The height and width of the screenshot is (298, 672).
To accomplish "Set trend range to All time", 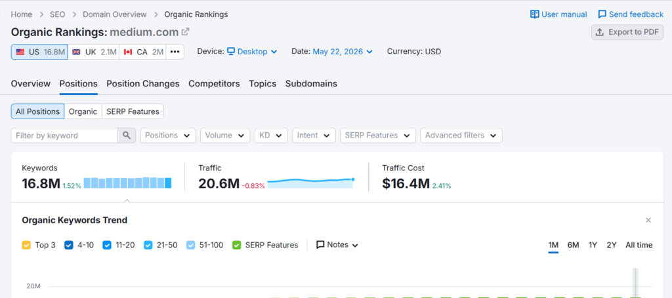I will point(639,245).
